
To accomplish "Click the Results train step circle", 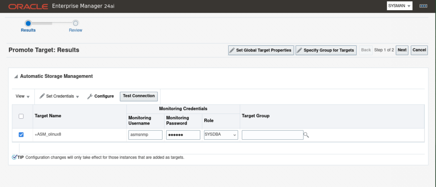I will [28, 23].
